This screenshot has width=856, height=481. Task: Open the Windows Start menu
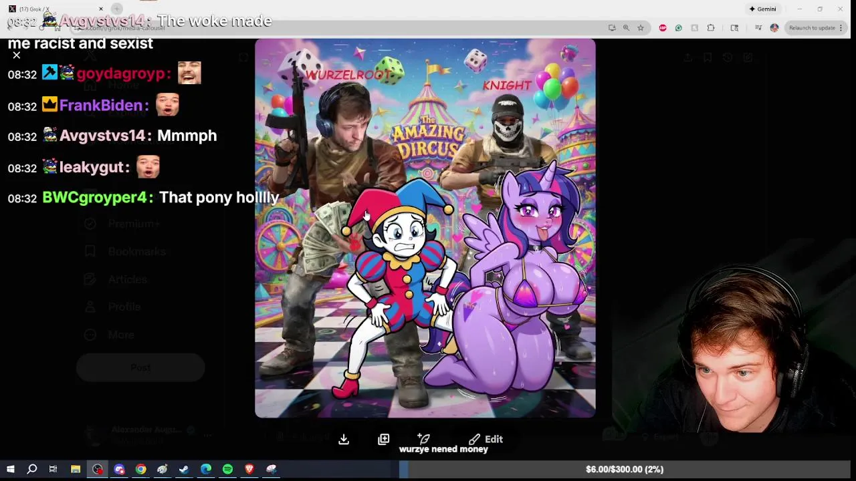pos(10,469)
